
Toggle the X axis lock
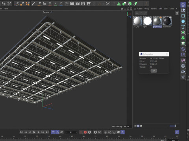point(50,4)
